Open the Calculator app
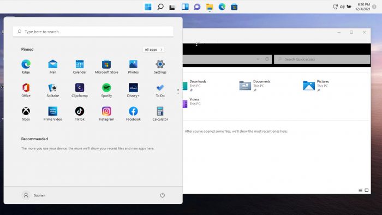The height and width of the screenshot is (215, 382). point(160,114)
